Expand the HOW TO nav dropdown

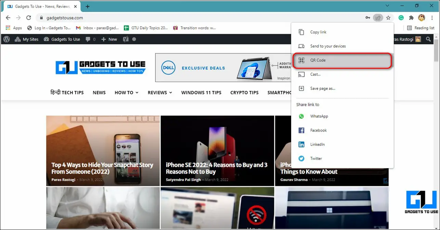click(x=126, y=93)
